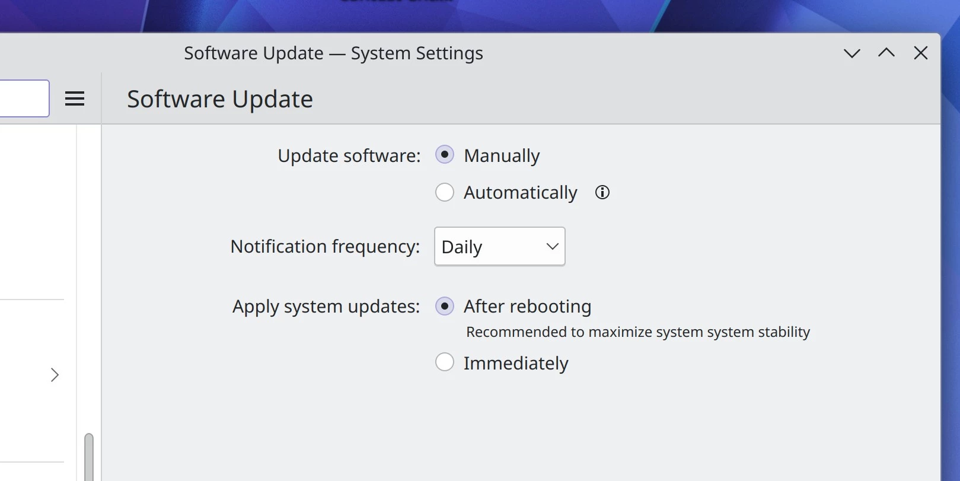Focus the sidebar search field

(24, 98)
